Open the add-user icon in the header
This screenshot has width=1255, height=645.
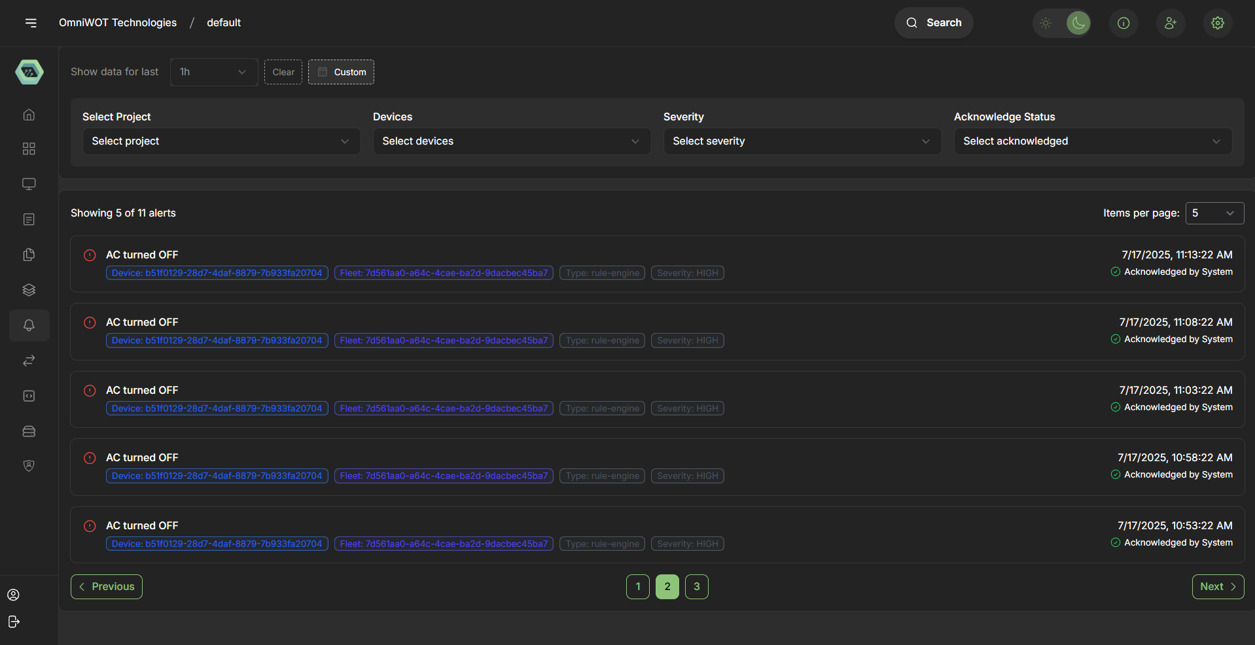pyautogui.click(x=1170, y=23)
